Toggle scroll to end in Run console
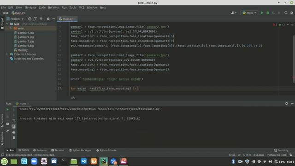The image size is (295, 166). pos(14,126)
